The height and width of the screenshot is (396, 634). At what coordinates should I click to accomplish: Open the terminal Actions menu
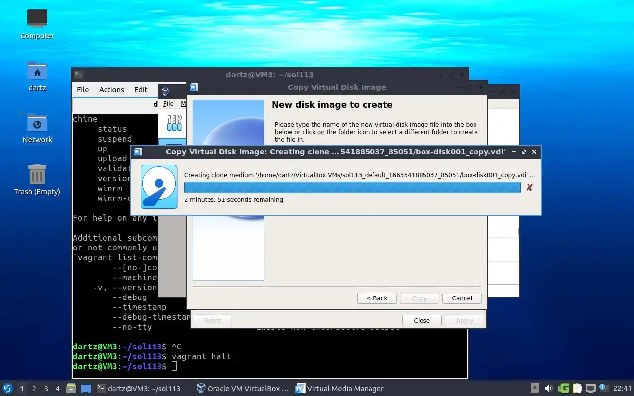[111, 89]
